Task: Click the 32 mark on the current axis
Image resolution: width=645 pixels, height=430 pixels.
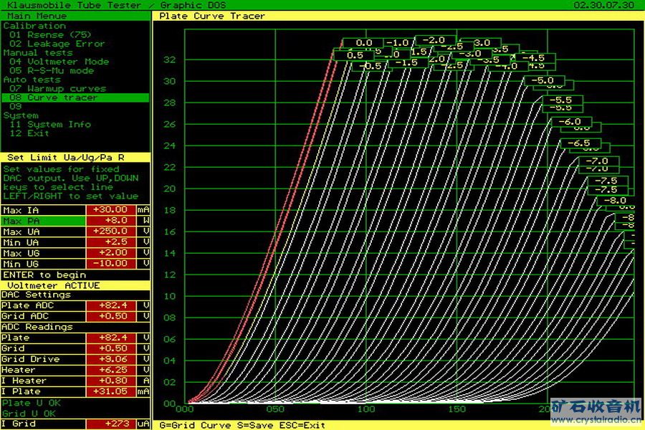Action: pos(169,59)
